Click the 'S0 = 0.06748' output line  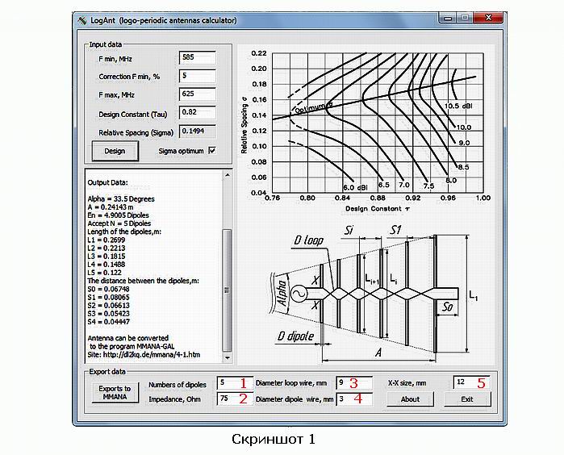[x=108, y=289]
